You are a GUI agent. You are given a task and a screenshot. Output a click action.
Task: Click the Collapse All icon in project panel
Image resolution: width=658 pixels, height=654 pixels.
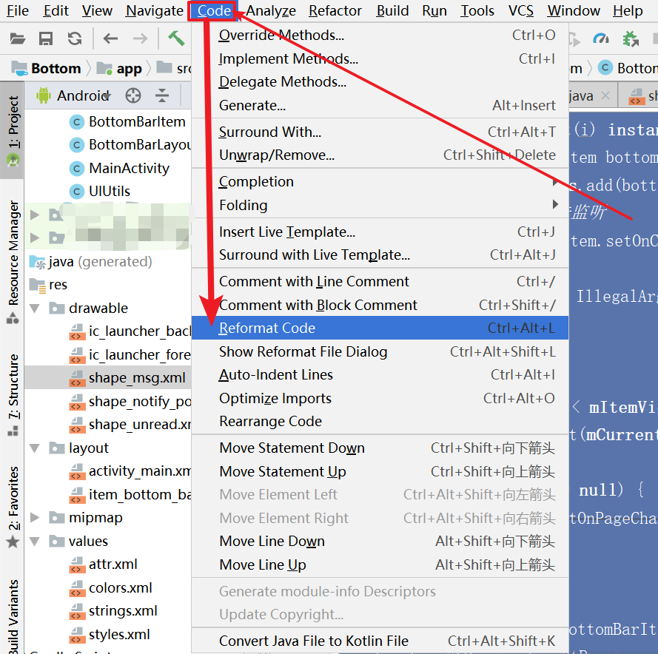click(162, 95)
